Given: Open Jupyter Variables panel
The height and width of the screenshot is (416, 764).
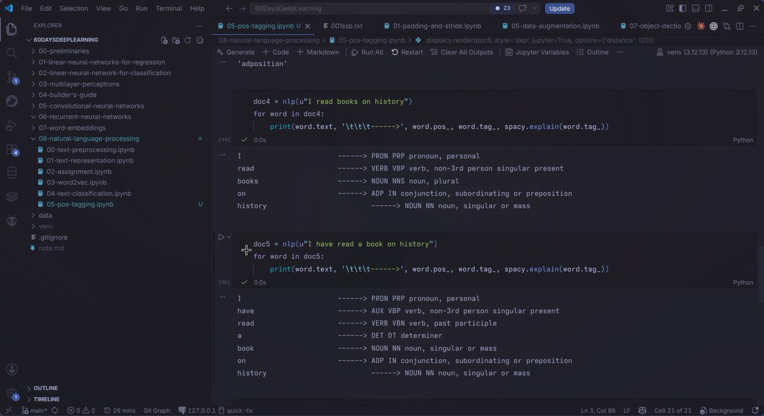Looking at the screenshot, I should 536,52.
